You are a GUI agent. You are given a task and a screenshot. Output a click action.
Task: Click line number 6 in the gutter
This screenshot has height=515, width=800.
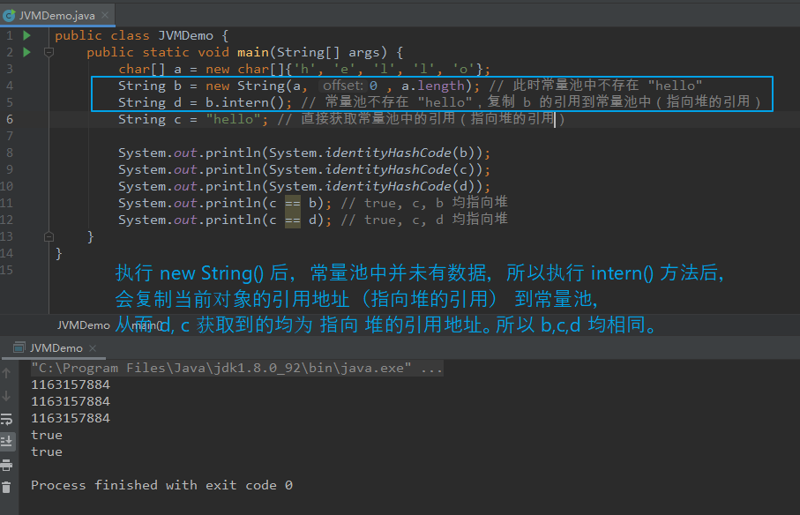pos(9,119)
